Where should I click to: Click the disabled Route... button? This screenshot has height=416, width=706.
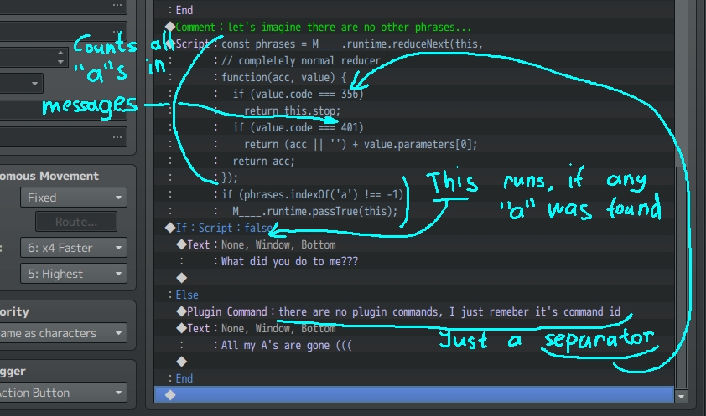(x=76, y=222)
